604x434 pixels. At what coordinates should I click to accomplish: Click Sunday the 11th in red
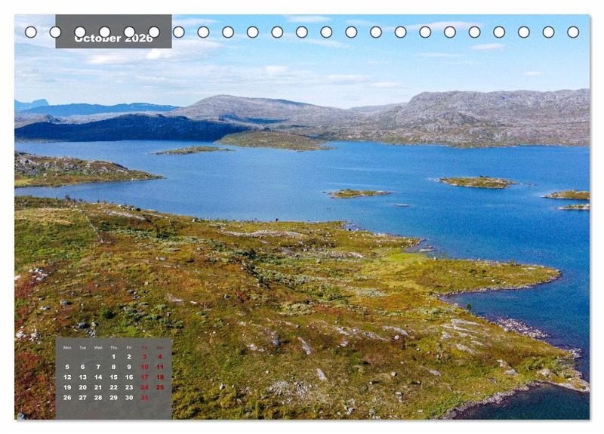(160, 367)
